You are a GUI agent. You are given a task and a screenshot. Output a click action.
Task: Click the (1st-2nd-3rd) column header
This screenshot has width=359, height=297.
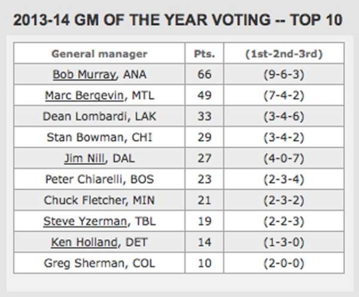pos(285,54)
